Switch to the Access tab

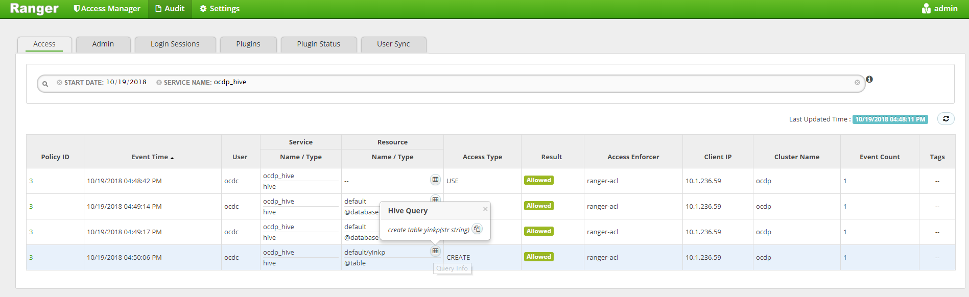pos(44,44)
